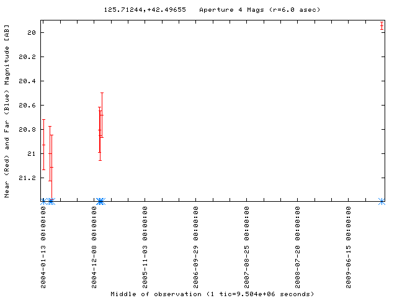Click the date label 2004-01-13 00:00:00
397x298 pixels.
click(x=43, y=248)
